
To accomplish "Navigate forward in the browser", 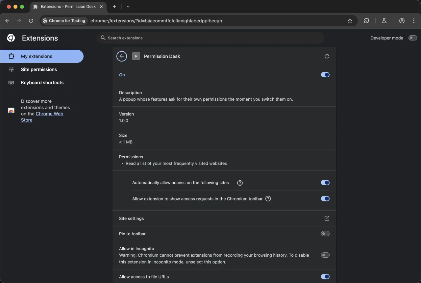I will pos(19,21).
